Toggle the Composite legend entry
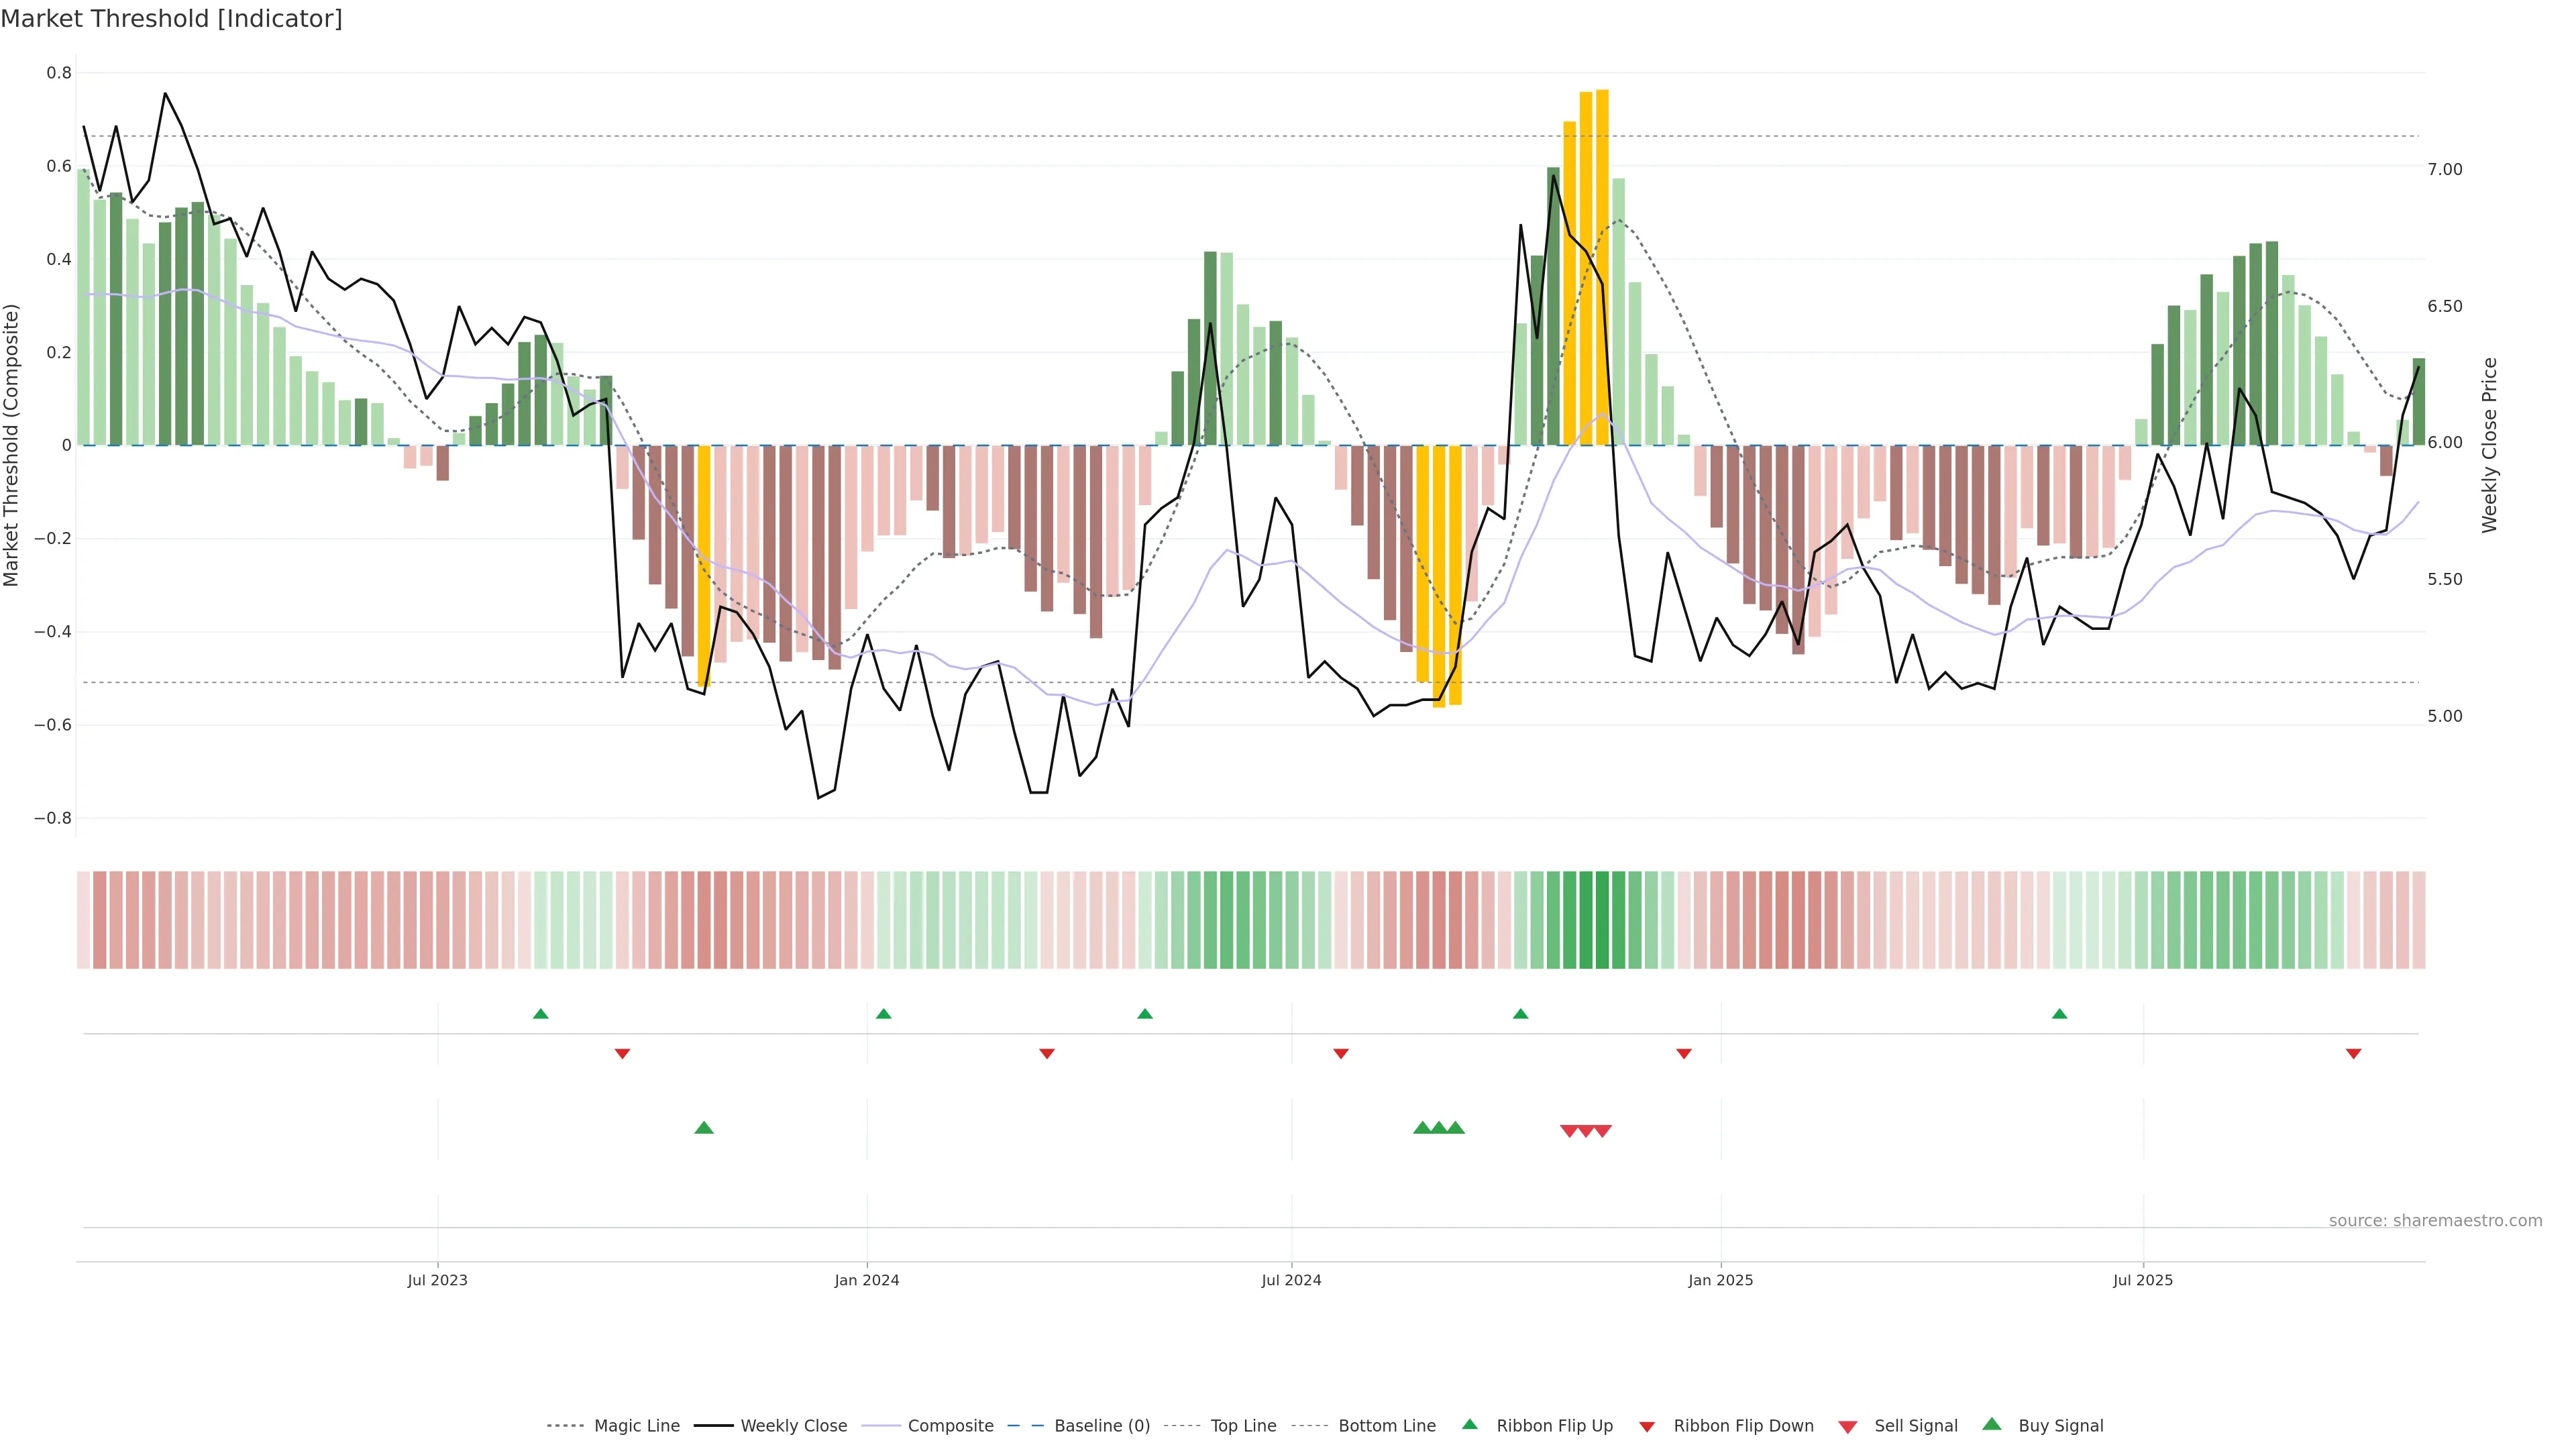 point(950,1425)
